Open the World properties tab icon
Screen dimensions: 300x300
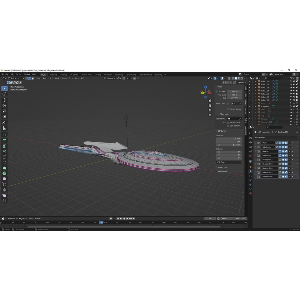click(x=251, y=156)
